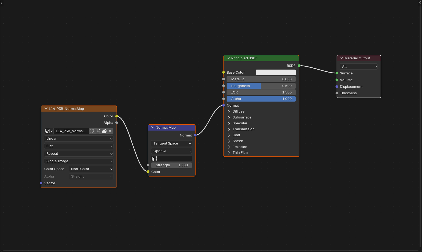Click the horizontal scrollbar at bottom
This screenshot has width=422, height=252.
[211, 251]
